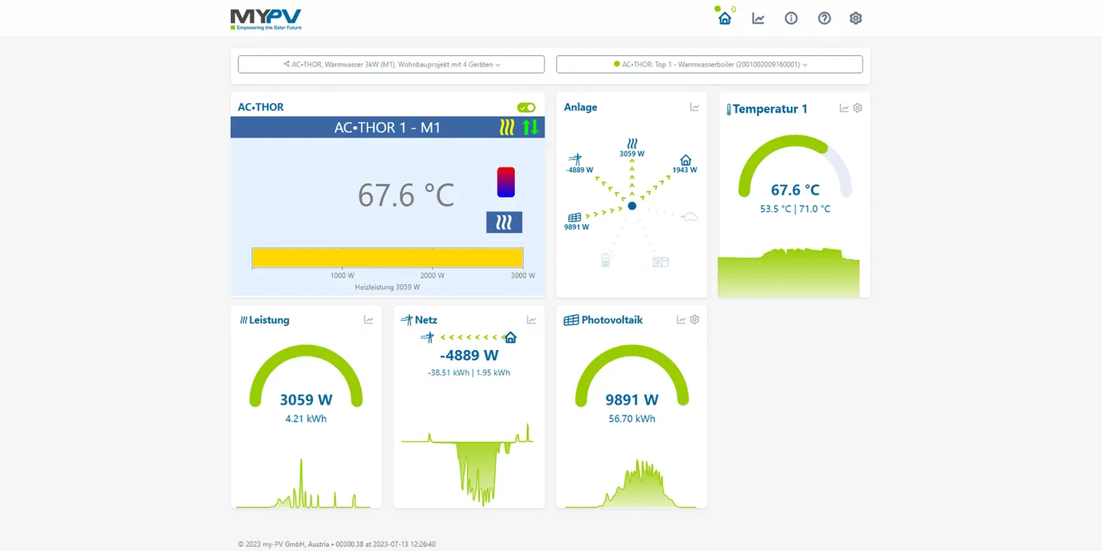Open the statistics chart icon in header

click(758, 18)
